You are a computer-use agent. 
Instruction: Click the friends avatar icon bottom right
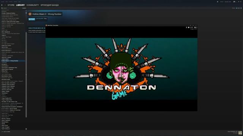[x=240, y=133]
